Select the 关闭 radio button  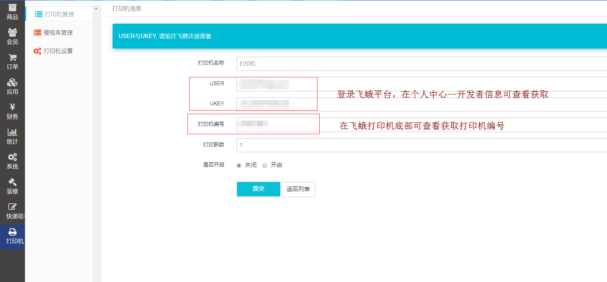[239, 165]
